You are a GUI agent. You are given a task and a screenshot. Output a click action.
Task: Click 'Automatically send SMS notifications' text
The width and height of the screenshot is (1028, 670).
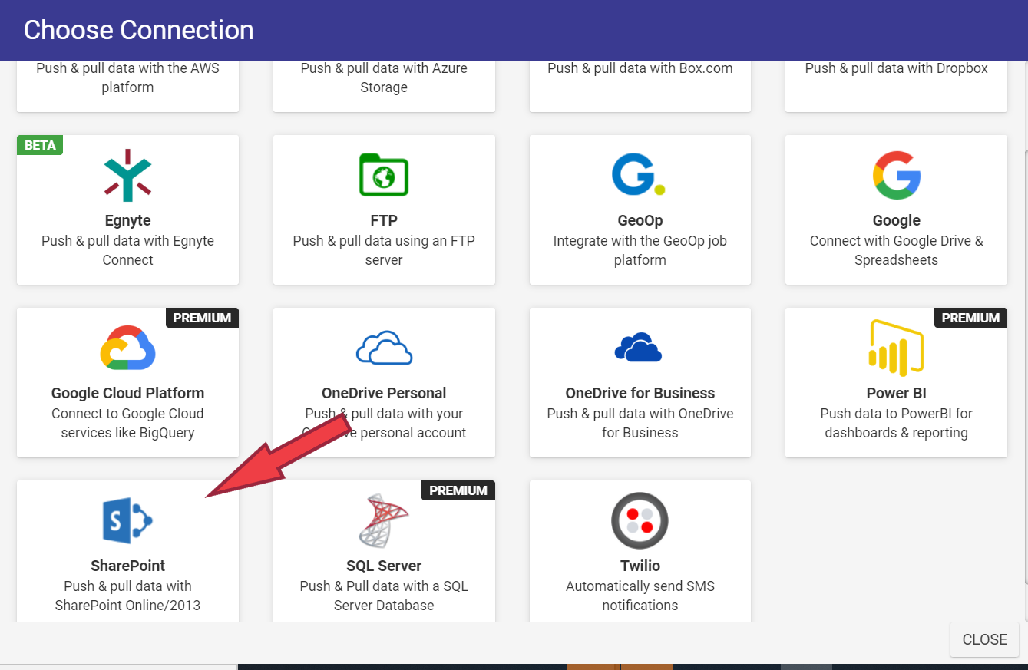point(640,596)
